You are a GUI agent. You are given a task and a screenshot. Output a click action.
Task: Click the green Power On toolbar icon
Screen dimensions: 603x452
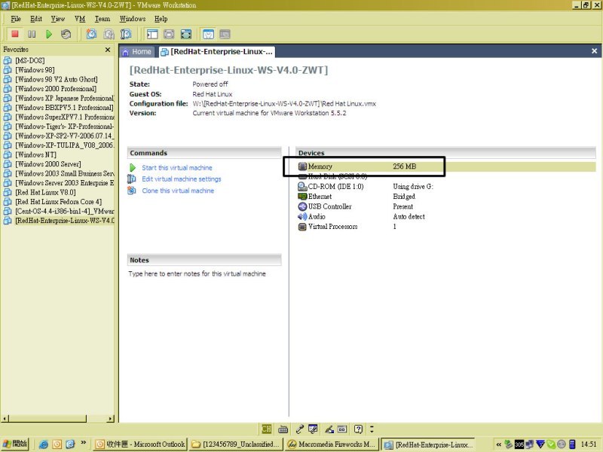[x=49, y=34]
